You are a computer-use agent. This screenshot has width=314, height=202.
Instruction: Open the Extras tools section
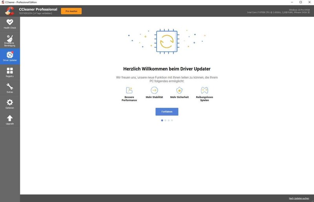pyautogui.click(x=10, y=88)
